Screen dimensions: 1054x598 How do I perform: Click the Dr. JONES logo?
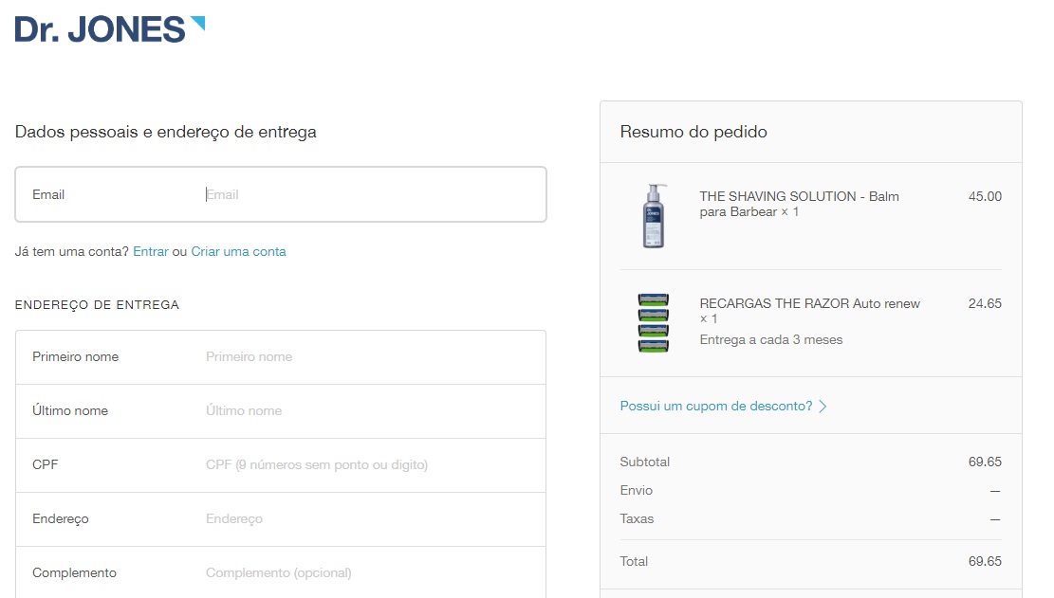pos(109,29)
